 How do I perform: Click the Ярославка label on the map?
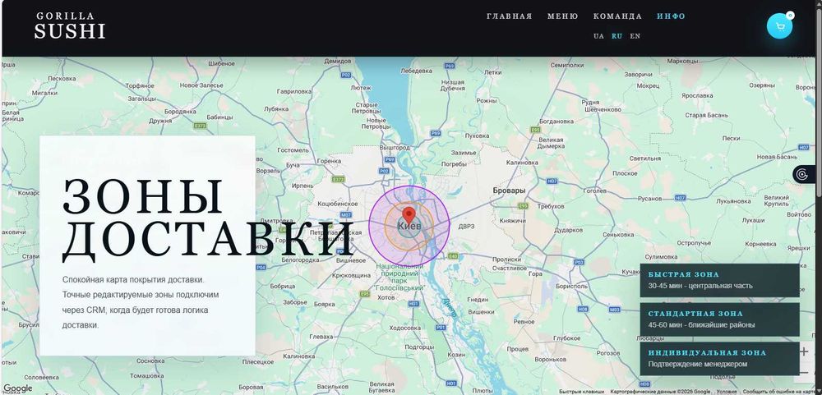[x=697, y=96]
